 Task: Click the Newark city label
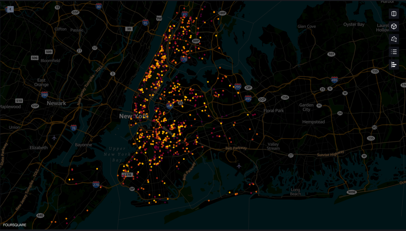pyautogui.click(x=57, y=103)
